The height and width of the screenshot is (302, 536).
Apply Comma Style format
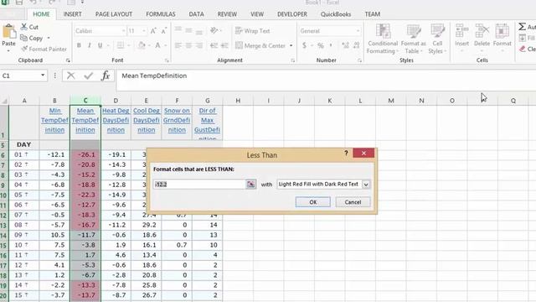[331, 45]
